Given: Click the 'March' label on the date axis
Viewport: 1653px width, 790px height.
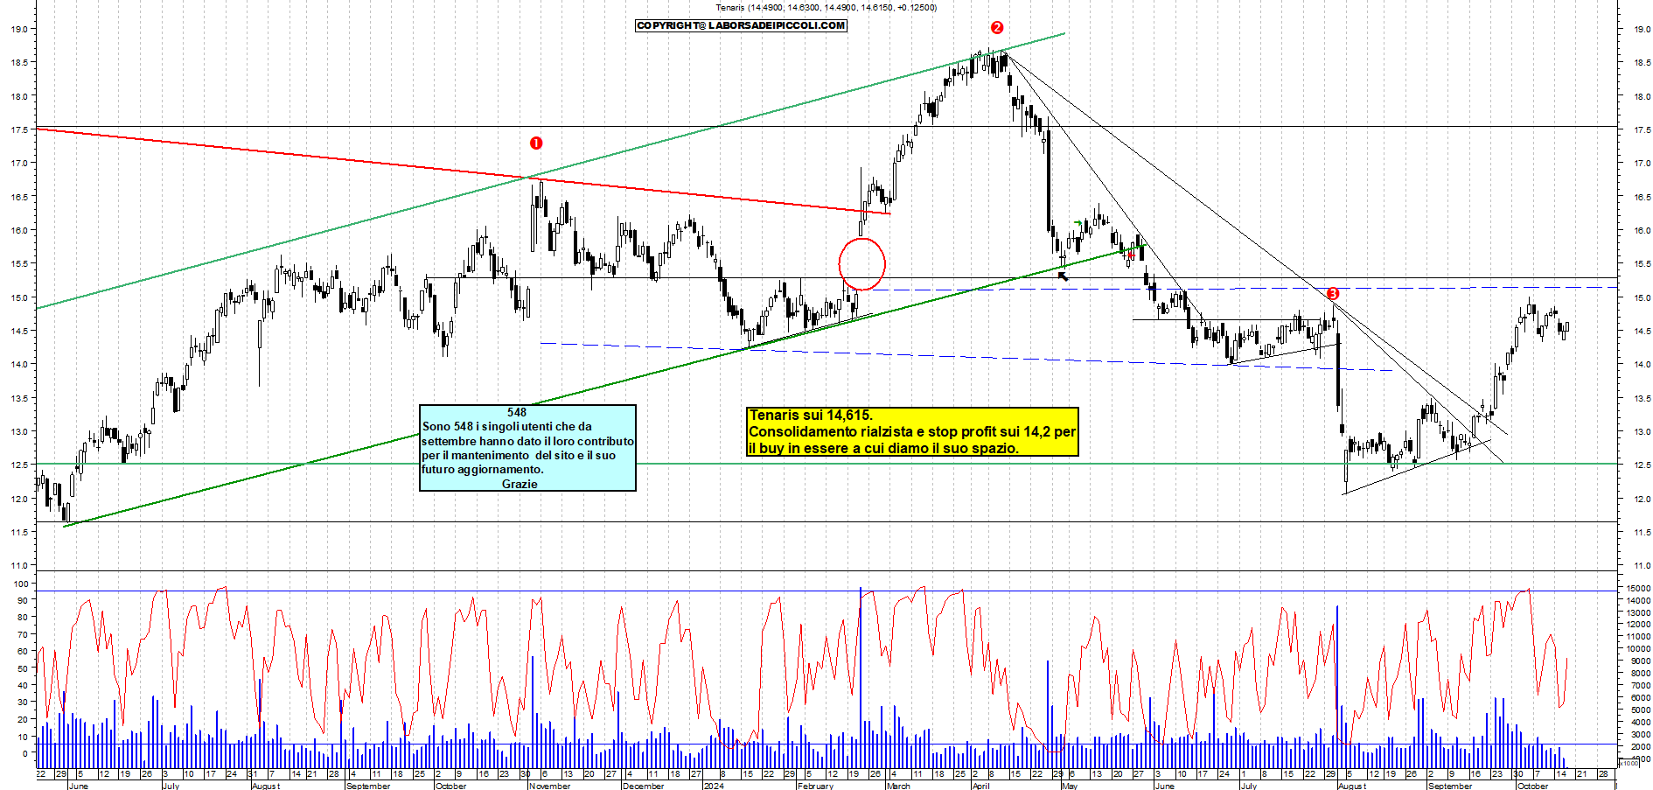Looking at the screenshot, I should tap(898, 786).
